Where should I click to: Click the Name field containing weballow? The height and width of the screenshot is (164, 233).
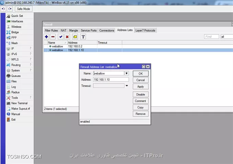point(109,73)
